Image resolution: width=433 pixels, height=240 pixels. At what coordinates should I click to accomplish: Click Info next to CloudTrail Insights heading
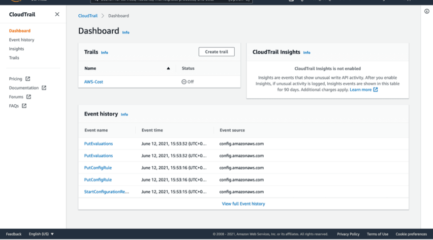click(x=307, y=53)
